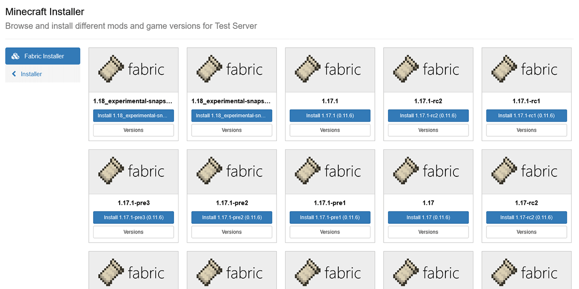Screen dimensions: 579x289
Task: Click the cubes icon beside Fabric Installer
Action: 15,56
